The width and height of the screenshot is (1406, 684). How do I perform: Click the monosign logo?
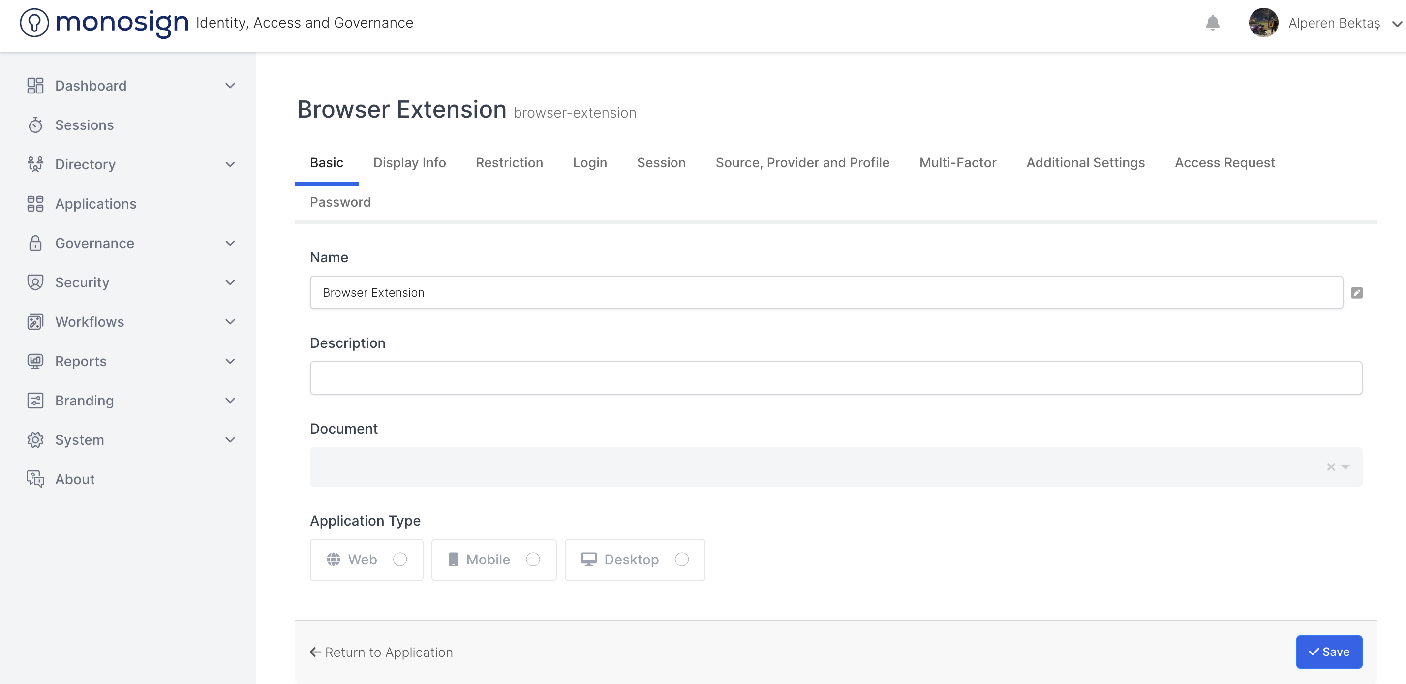pos(104,22)
